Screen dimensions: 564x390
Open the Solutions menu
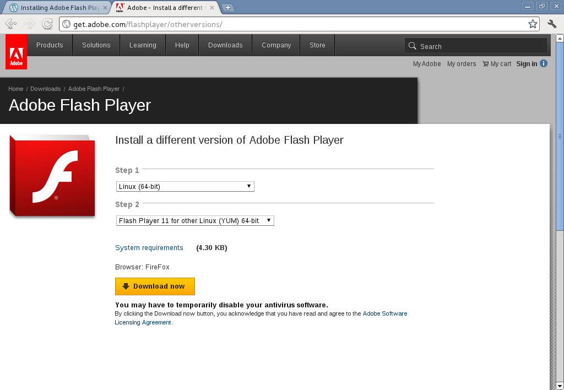pos(96,45)
